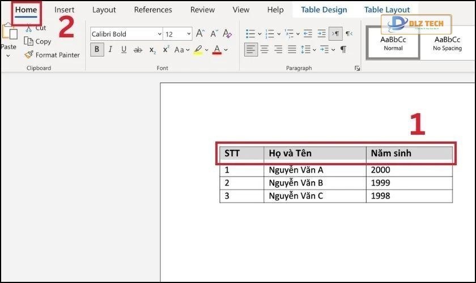The height and width of the screenshot is (283, 476).
Task: Apply the red font color swatch
Action: [216, 50]
